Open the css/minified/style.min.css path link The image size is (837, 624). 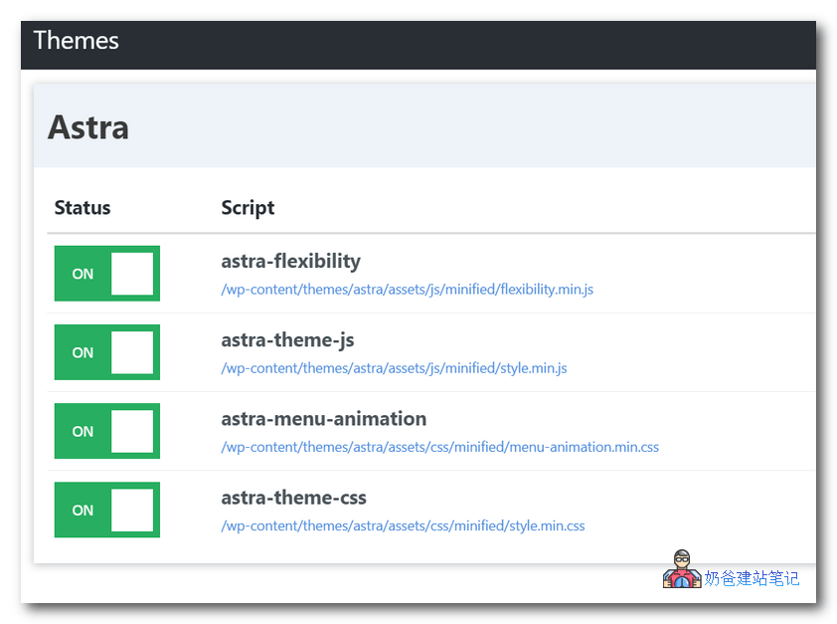[403, 525]
